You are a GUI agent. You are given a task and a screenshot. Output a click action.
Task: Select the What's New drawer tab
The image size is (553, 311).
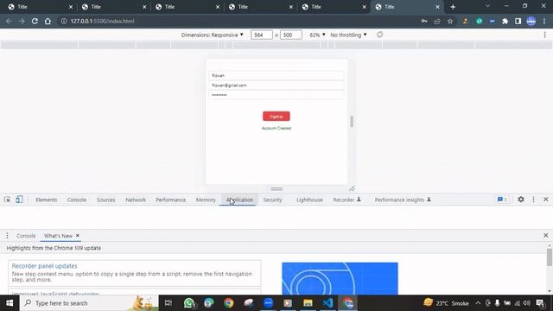58,236
